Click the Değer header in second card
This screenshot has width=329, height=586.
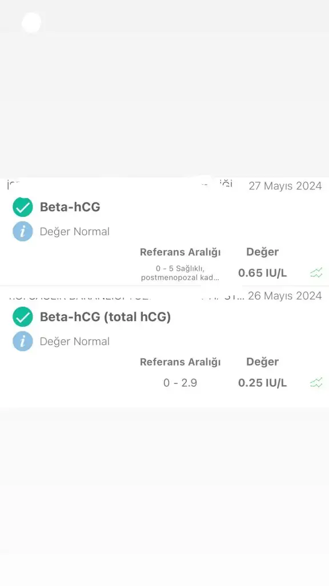click(x=262, y=362)
